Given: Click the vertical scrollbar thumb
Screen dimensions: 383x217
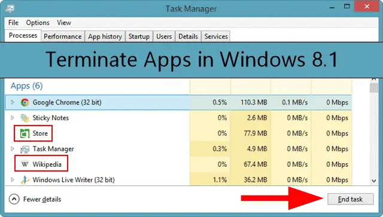Looking at the screenshot, I should click(x=373, y=88).
